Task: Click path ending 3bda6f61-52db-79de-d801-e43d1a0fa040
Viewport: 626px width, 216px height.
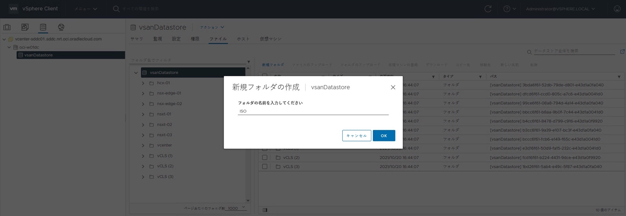Action: tap(547, 85)
